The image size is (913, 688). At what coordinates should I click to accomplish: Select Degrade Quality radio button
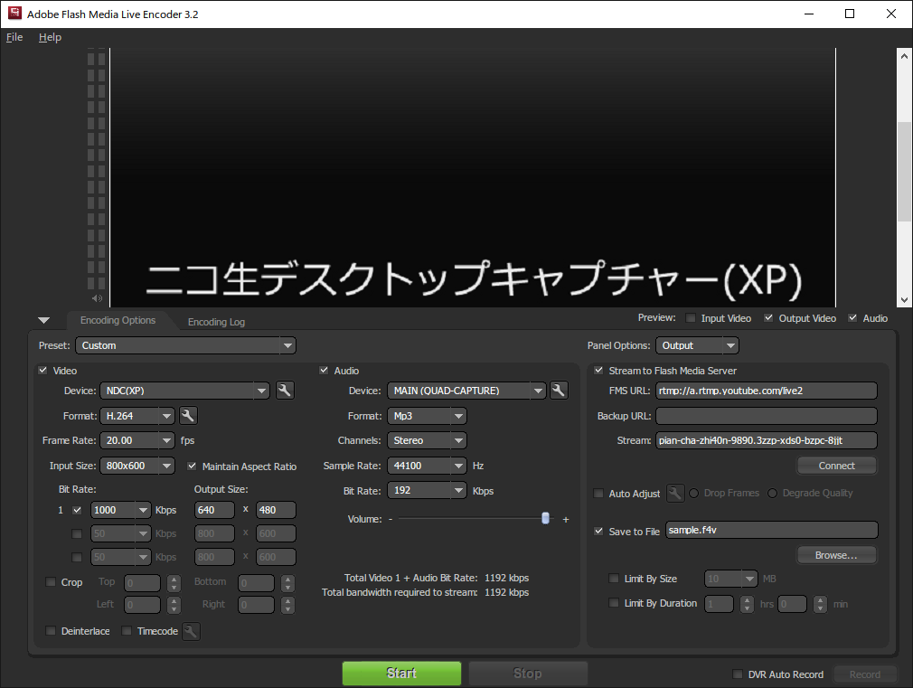(x=772, y=493)
